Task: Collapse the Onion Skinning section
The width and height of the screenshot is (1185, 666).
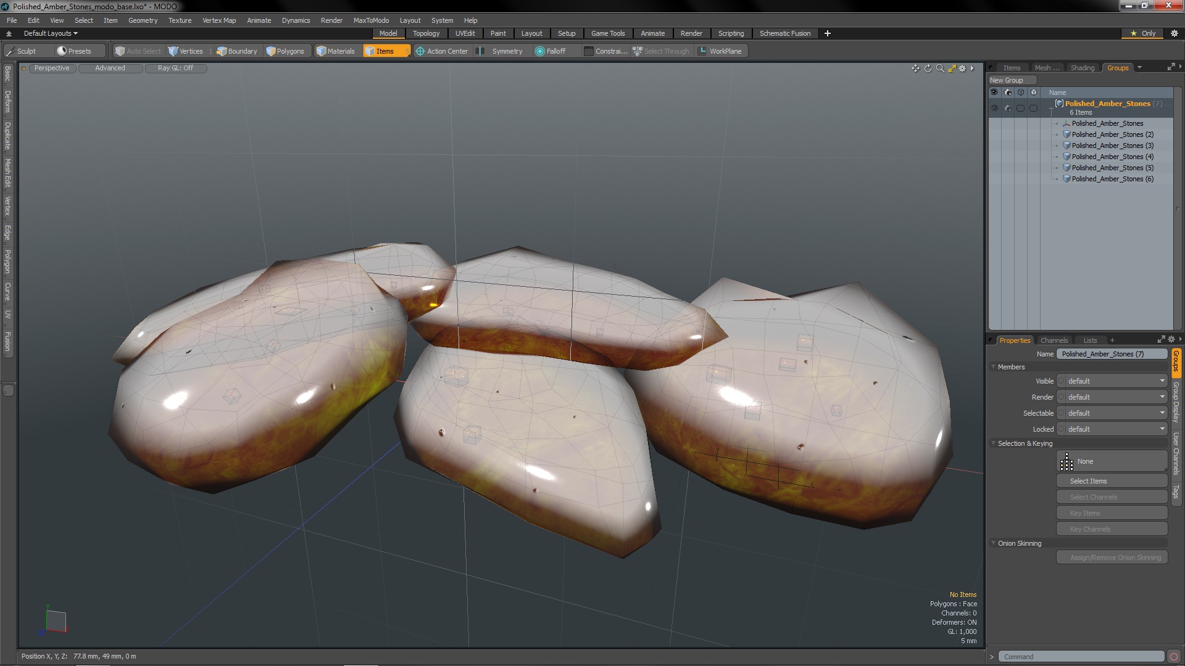Action: 994,543
